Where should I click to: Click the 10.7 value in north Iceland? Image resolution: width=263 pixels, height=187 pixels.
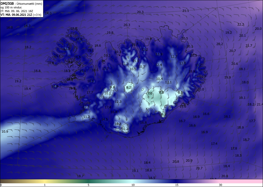click(141, 66)
